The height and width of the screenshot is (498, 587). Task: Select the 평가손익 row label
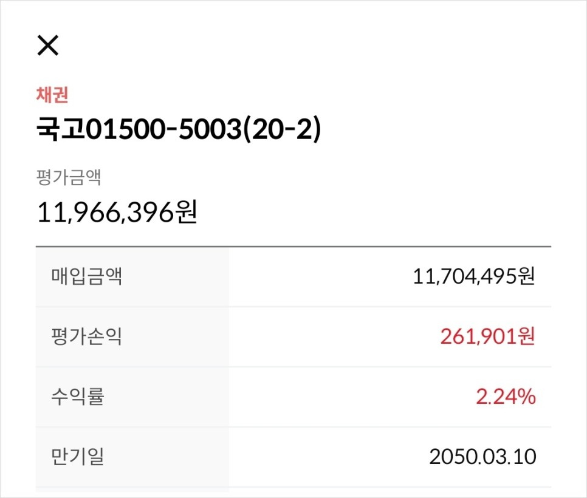point(86,336)
